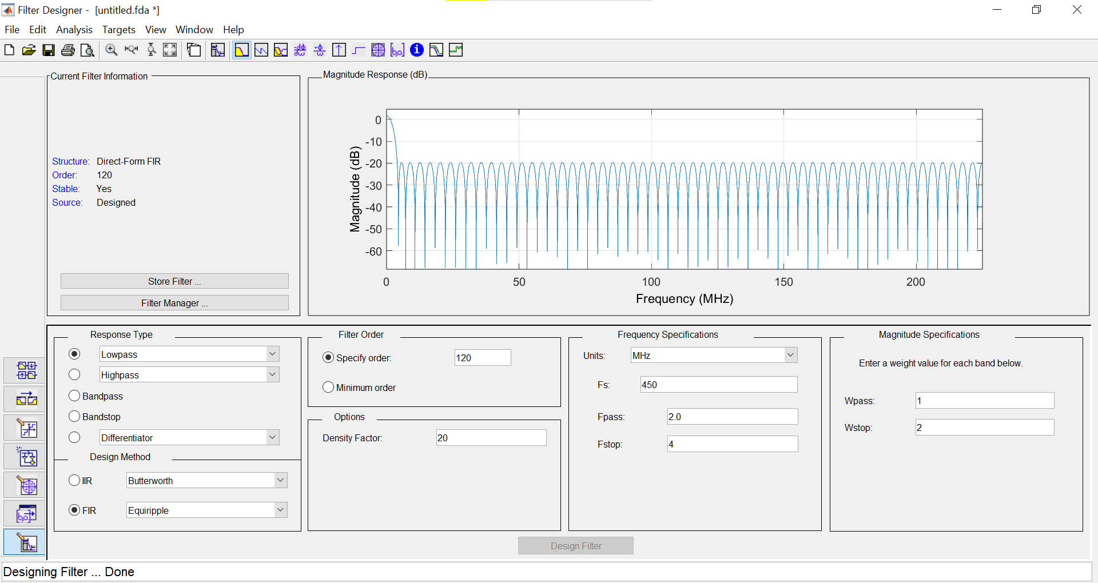The image size is (1098, 583).
Task: View Filter Coefficients via toolbar icon
Action: click(x=397, y=50)
